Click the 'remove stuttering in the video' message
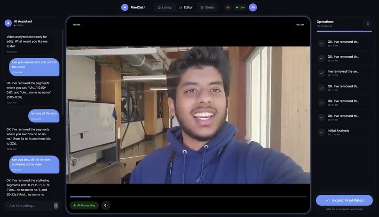The height and width of the screenshot is (217, 379). coord(34,164)
